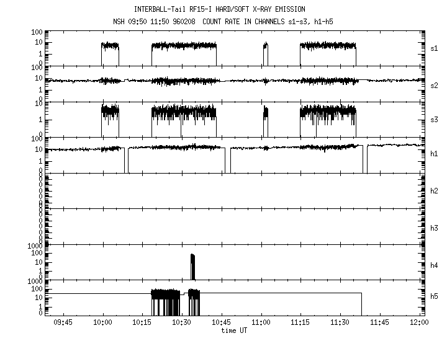Select the s2 channel label
Image resolution: width=447 pixels, height=341 pixels.
[435, 84]
